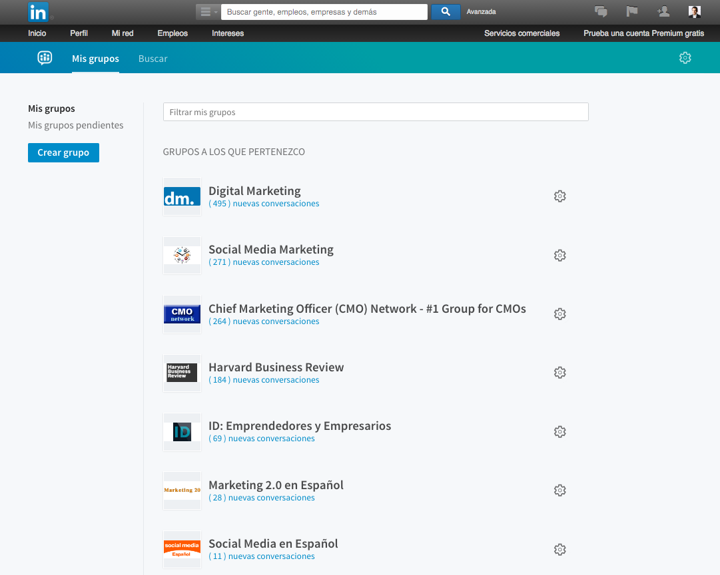Open the CMO Network group thumbnail
Screen dimensions: 720x575
click(x=182, y=314)
